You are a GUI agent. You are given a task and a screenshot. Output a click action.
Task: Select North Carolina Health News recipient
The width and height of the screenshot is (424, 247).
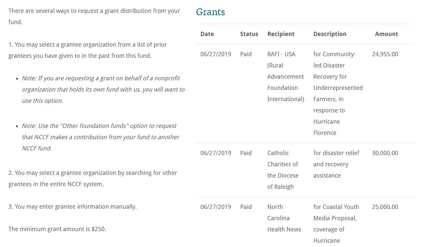(x=284, y=218)
